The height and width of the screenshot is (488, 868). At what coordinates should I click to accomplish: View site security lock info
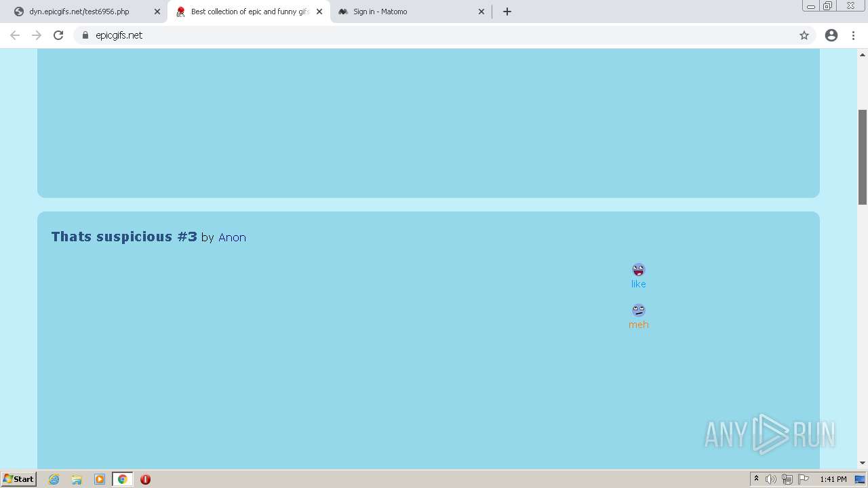coord(85,35)
